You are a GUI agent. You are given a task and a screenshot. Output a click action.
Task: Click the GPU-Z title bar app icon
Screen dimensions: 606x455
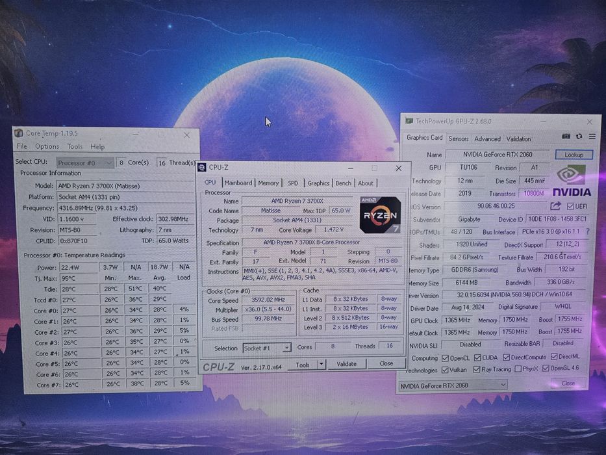click(x=409, y=121)
